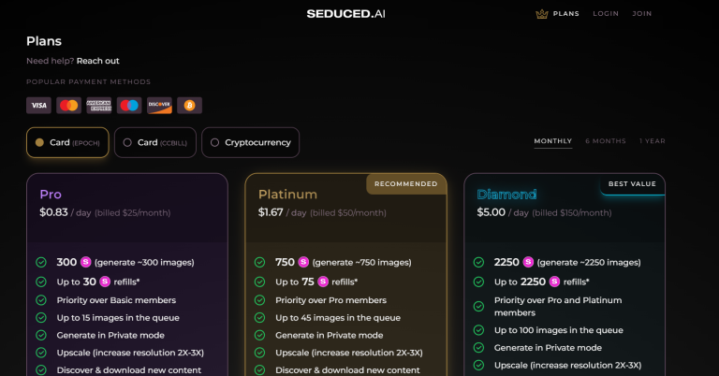Select the Card (Epoch) payment option
This screenshot has width=719, height=376.
click(x=67, y=143)
